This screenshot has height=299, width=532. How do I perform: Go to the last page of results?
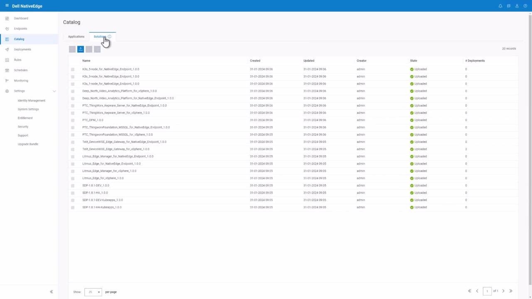511,291
